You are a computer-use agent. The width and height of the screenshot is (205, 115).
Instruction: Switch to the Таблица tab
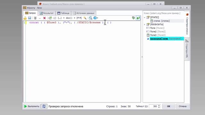click(63, 13)
